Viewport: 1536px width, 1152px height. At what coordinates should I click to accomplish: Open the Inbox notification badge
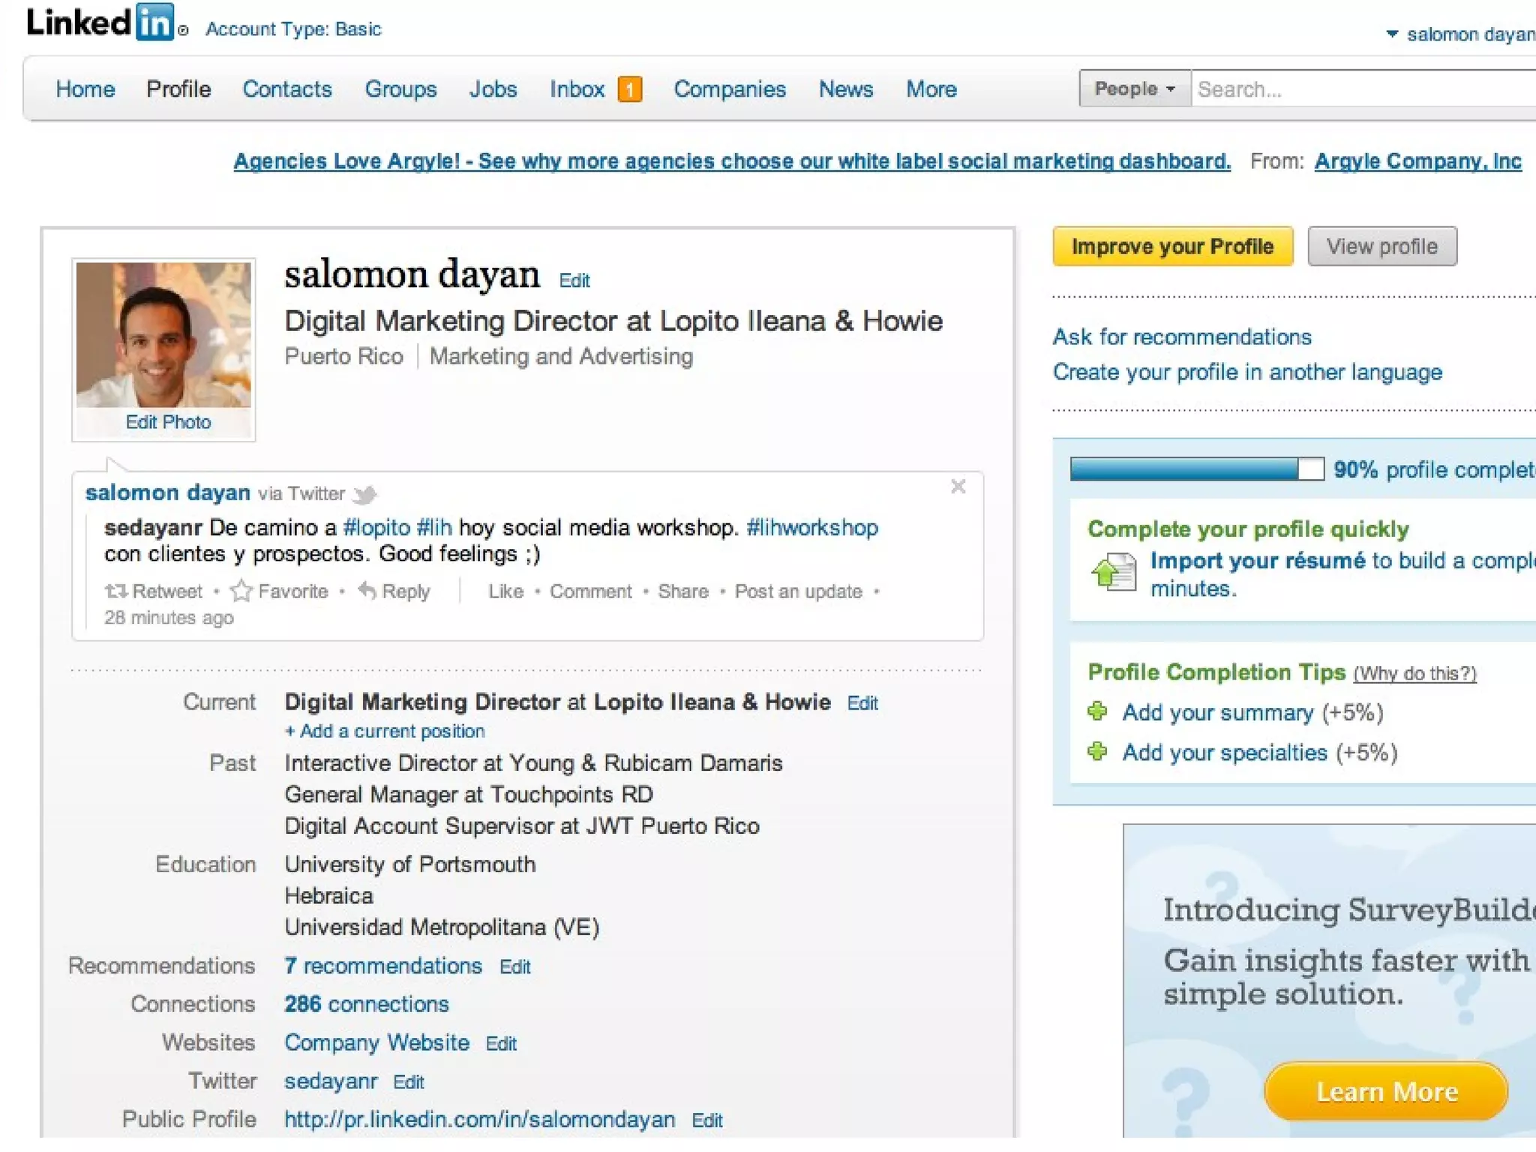tap(630, 90)
